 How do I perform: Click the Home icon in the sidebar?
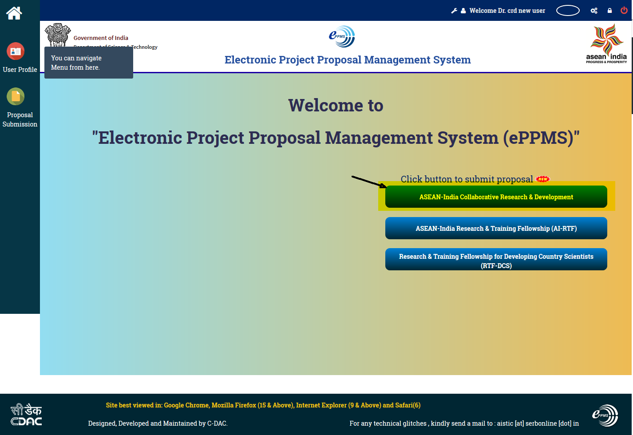coord(14,13)
